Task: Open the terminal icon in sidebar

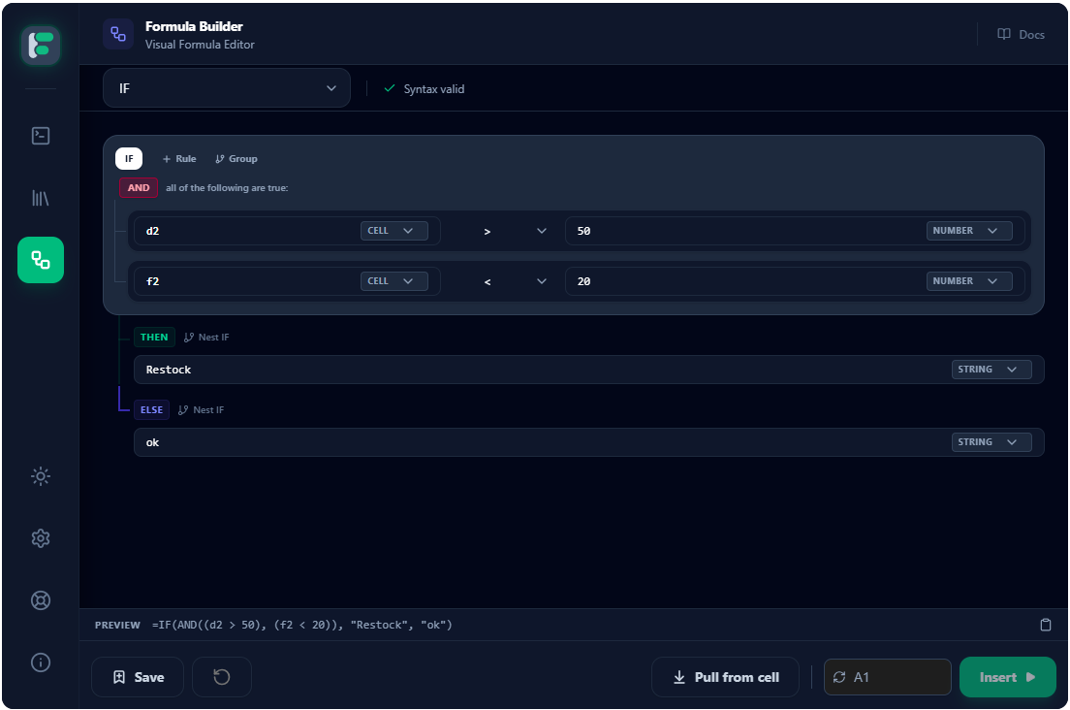Action: coord(41,136)
